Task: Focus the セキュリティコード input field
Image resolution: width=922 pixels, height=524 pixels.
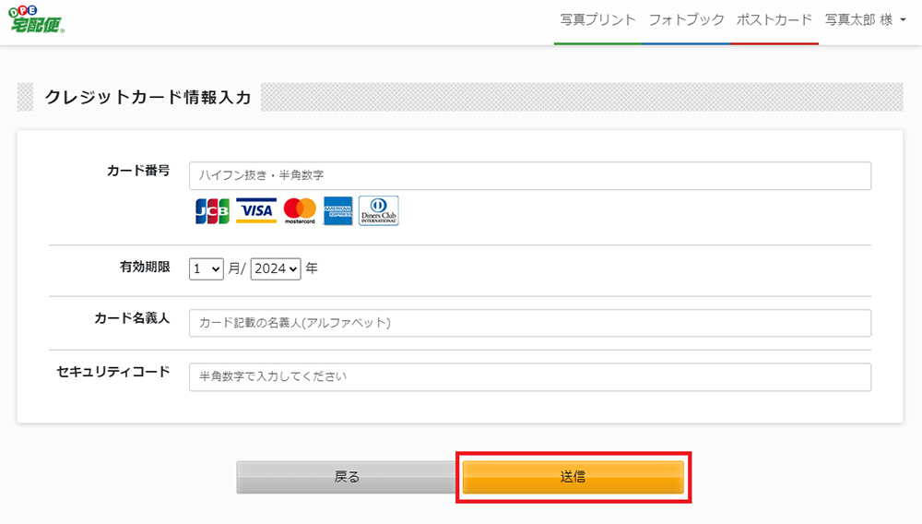Action: pos(530,377)
